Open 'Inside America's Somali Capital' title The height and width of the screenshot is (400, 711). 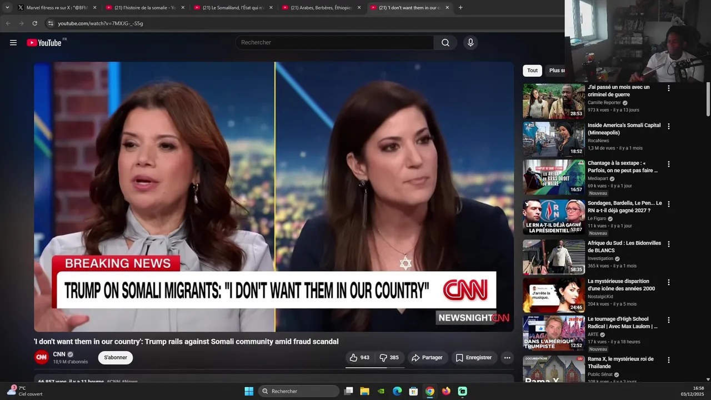tap(624, 129)
